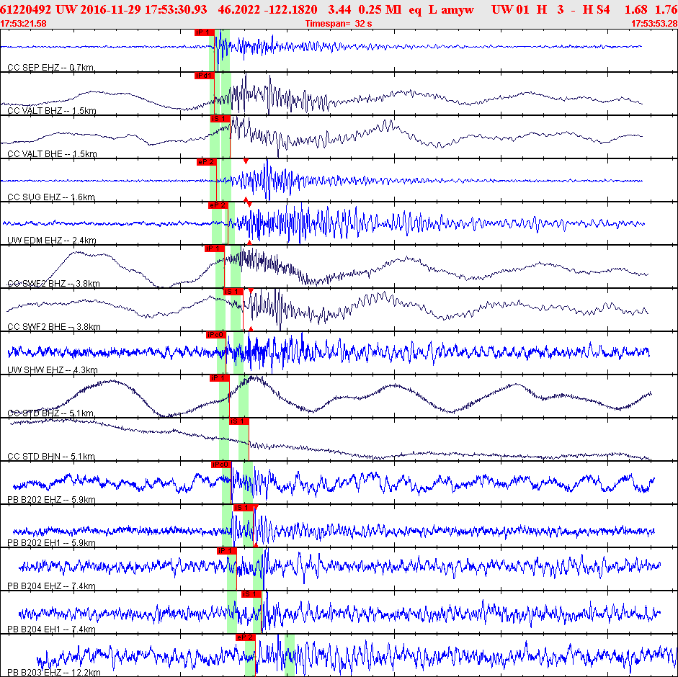
Task: Click the UW 01 text in the header
Action: tap(510, 9)
